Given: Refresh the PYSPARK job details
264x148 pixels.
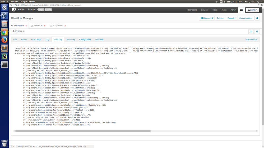Looking at the screenshot, I should (251, 32).
